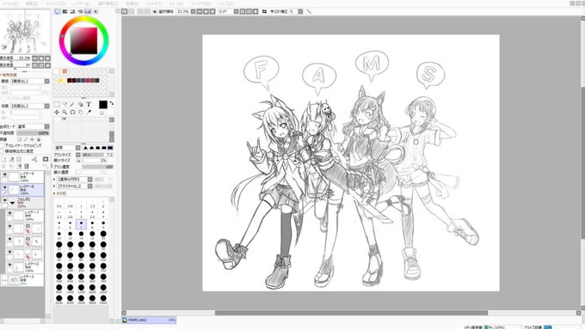Enable straight line drawing mode
Screen dimensions: 585x329
[309, 11]
